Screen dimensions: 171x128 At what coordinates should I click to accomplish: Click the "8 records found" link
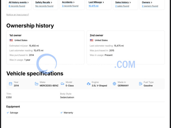point(17,6)
